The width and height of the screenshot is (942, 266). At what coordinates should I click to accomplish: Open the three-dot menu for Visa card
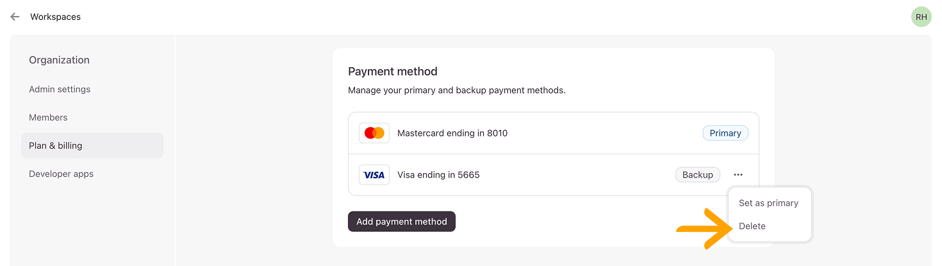738,174
